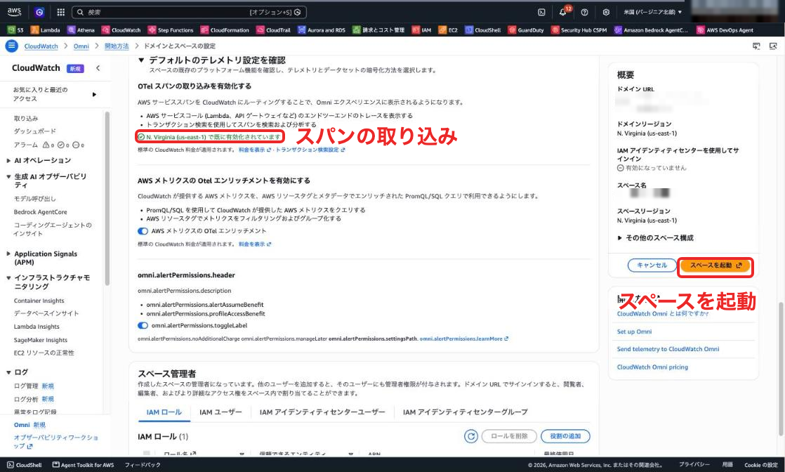This screenshot has height=472, width=785.
Task: Open the Set up Omni help link
Action: (634, 332)
